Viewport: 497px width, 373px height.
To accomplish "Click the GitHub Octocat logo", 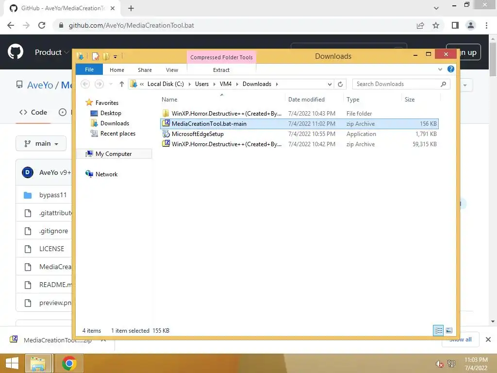I will click(15, 51).
